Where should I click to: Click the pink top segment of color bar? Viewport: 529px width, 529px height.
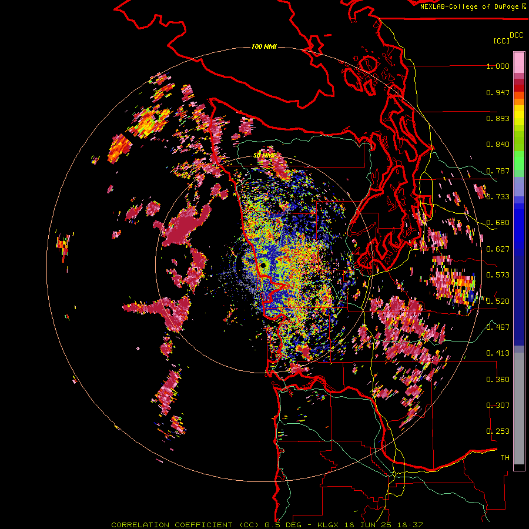[519, 62]
